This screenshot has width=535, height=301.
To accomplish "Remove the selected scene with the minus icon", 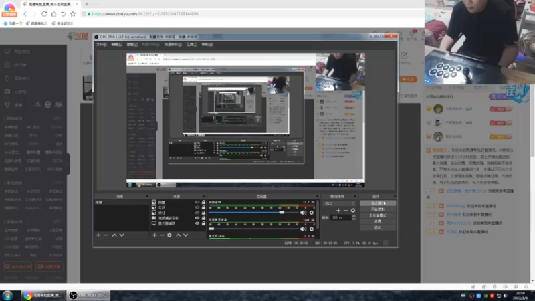I will (106, 235).
